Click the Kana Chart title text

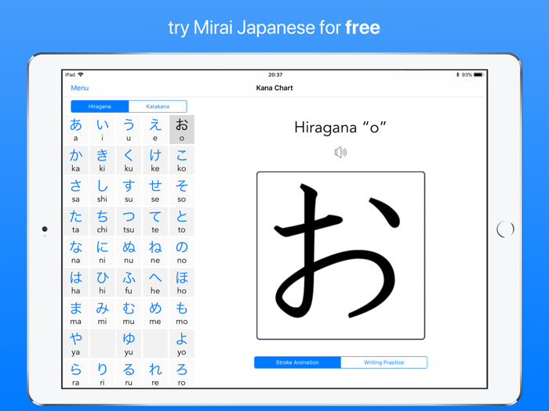pos(274,88)
